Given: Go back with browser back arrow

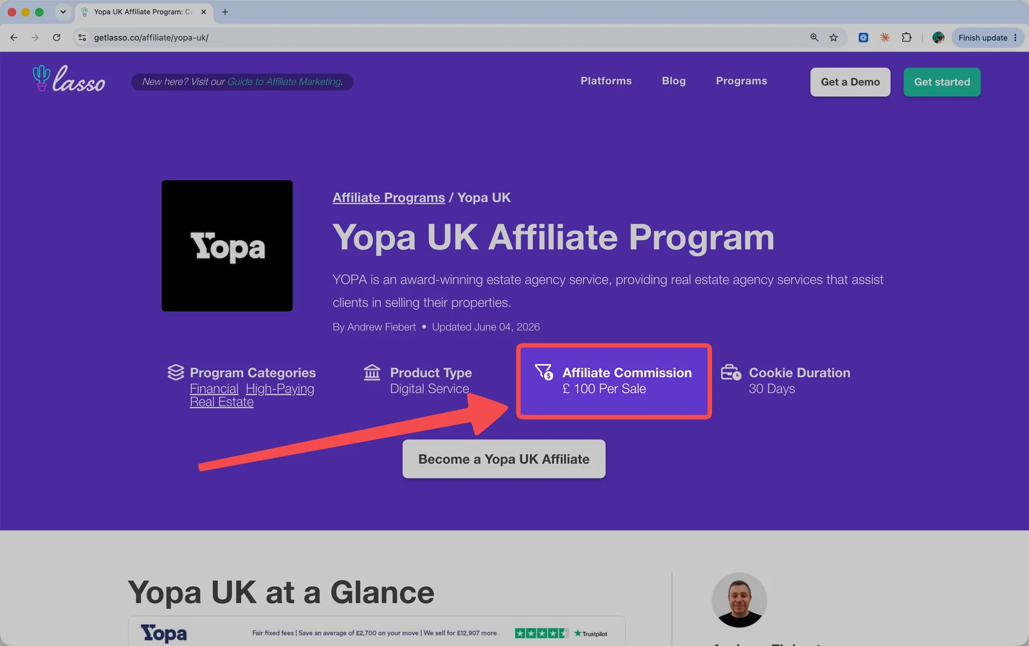Looking at the screenshot, I should pos(14,37).
